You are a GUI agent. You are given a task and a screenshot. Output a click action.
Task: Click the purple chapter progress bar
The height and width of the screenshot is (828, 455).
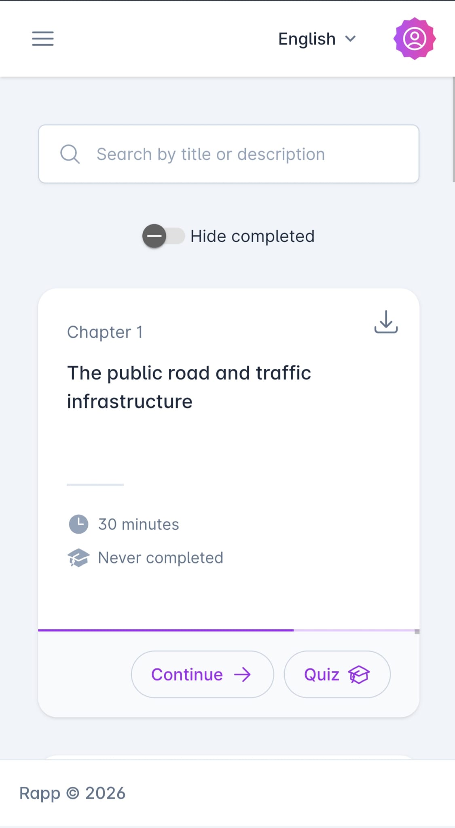tap(166, 631)
